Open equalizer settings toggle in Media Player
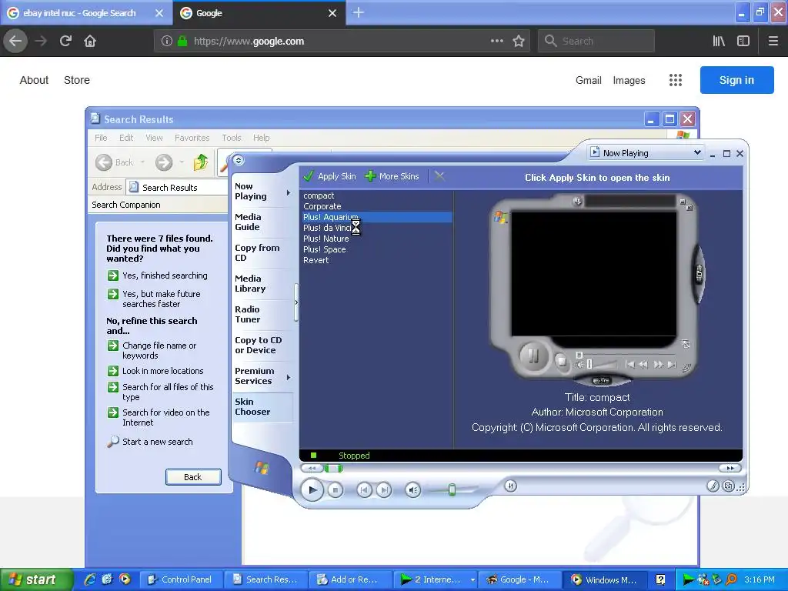 click(x=511, y=486)
